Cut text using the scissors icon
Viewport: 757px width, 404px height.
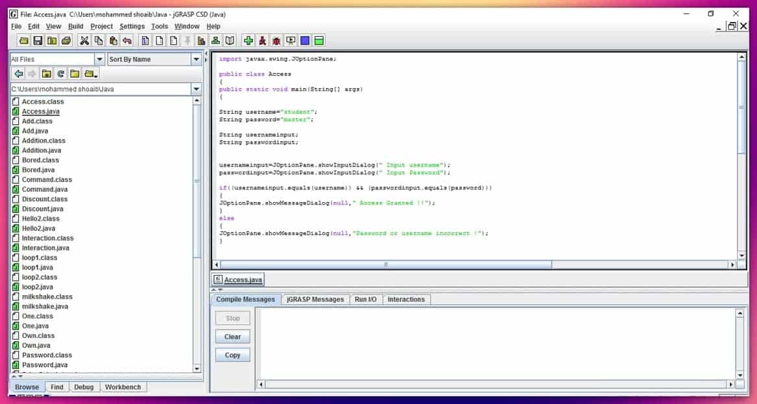coord(84,39)
